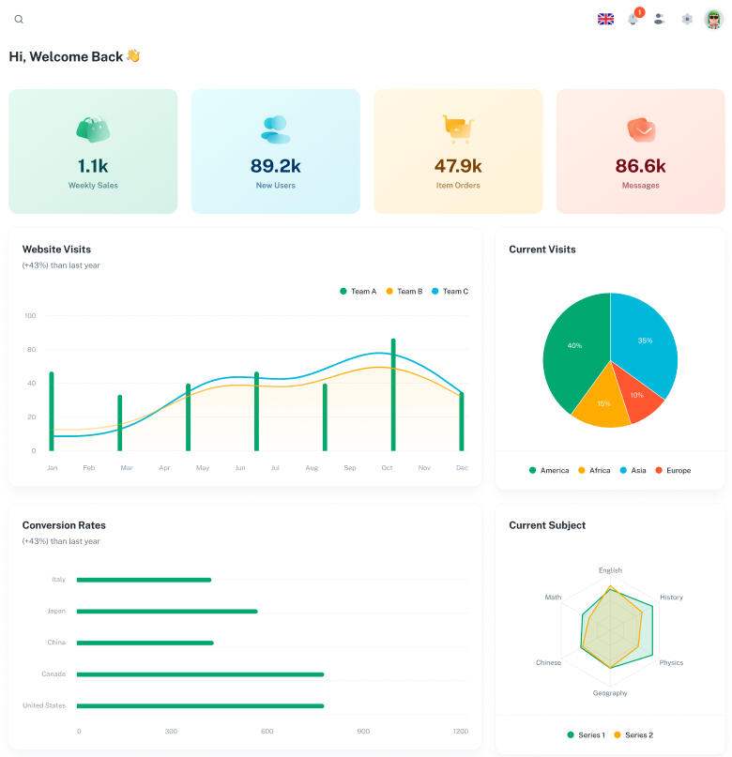Toggle Team A series in chart legend
The height and width of the screenshot is (757, 732).
(358, 292)
